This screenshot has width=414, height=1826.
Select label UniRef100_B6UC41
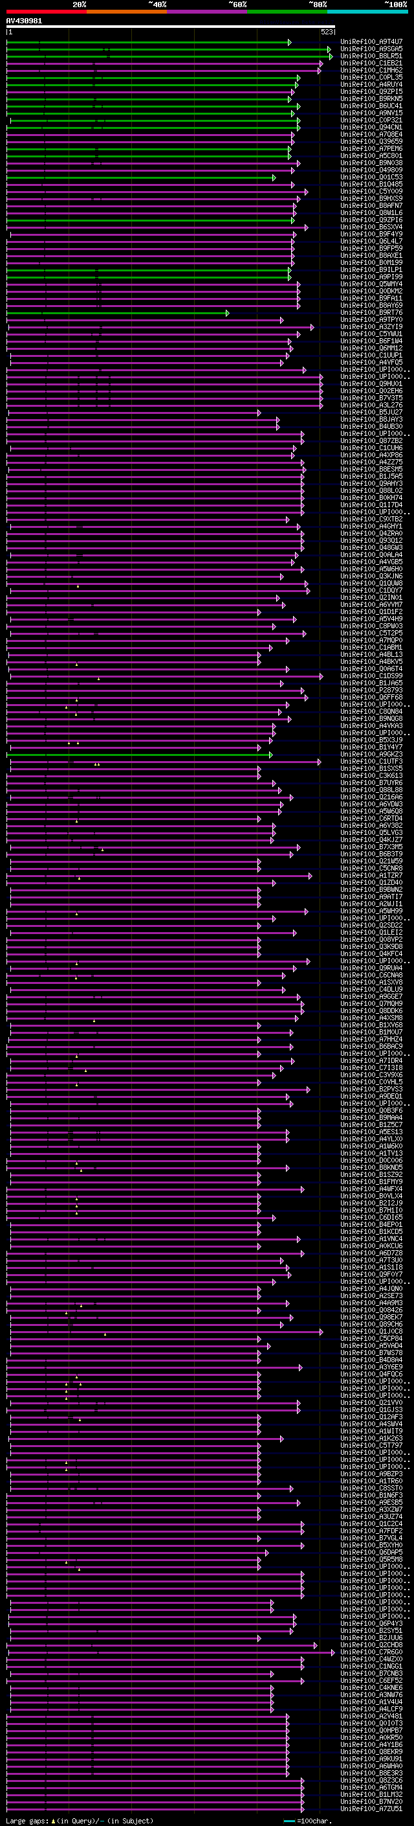click(371, 106)
